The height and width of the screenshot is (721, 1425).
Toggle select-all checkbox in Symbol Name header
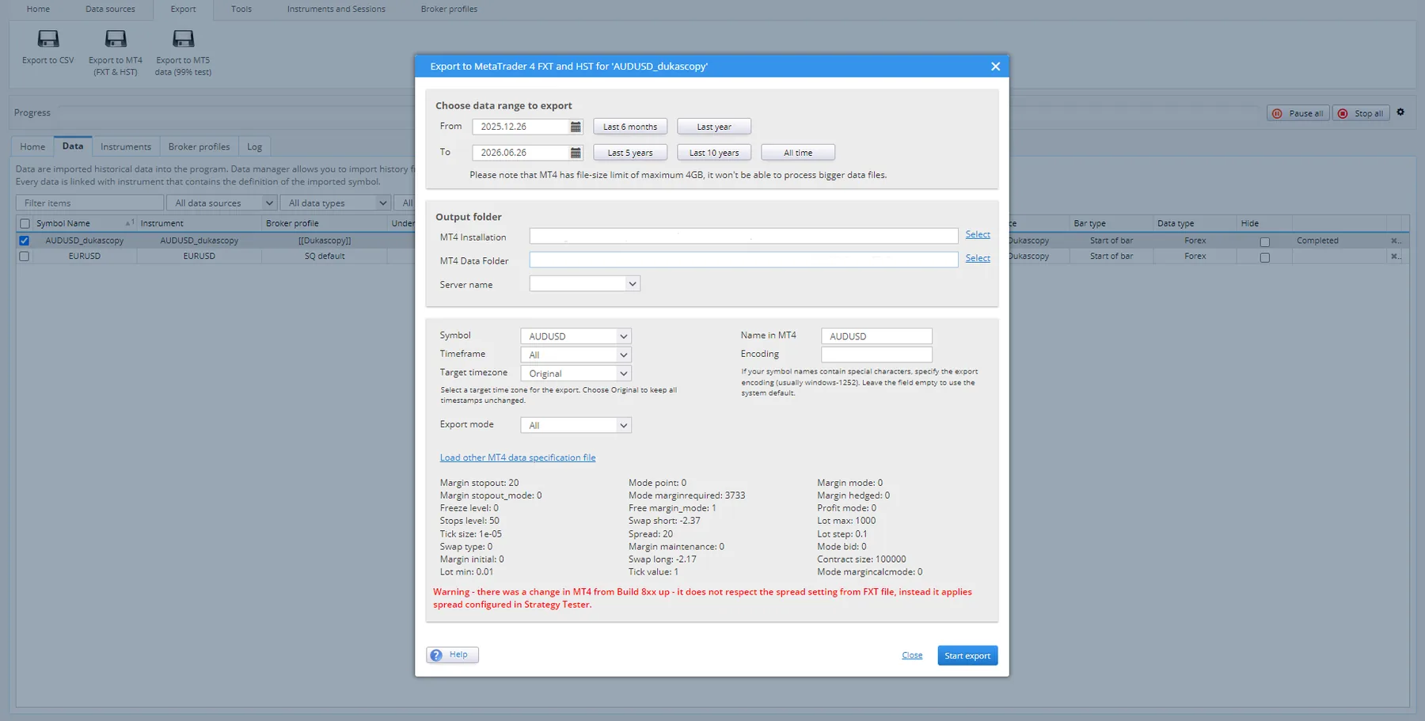(x=25, y=224)
